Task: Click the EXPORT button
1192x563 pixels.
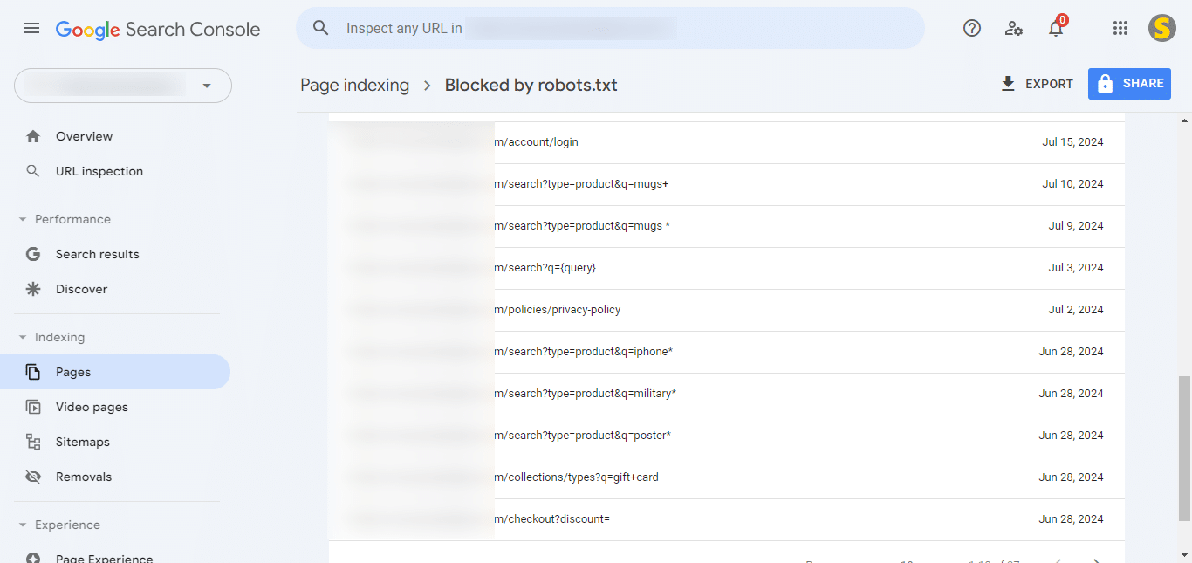Action: tap(1038, 84)
